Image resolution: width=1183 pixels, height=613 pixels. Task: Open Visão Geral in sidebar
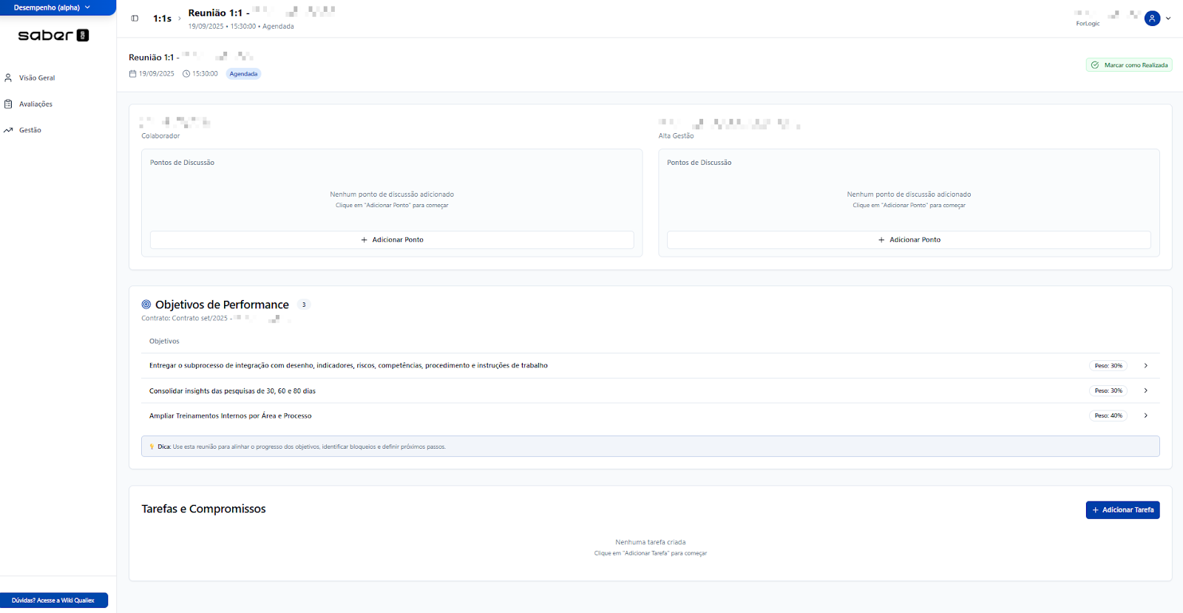(37, 78)
